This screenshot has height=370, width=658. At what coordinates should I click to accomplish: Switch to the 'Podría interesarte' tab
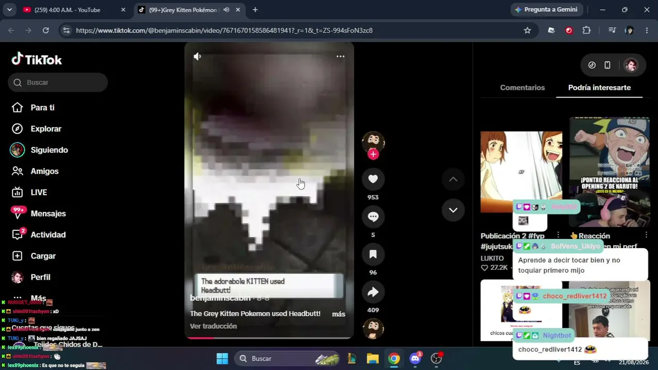(599, 87)
